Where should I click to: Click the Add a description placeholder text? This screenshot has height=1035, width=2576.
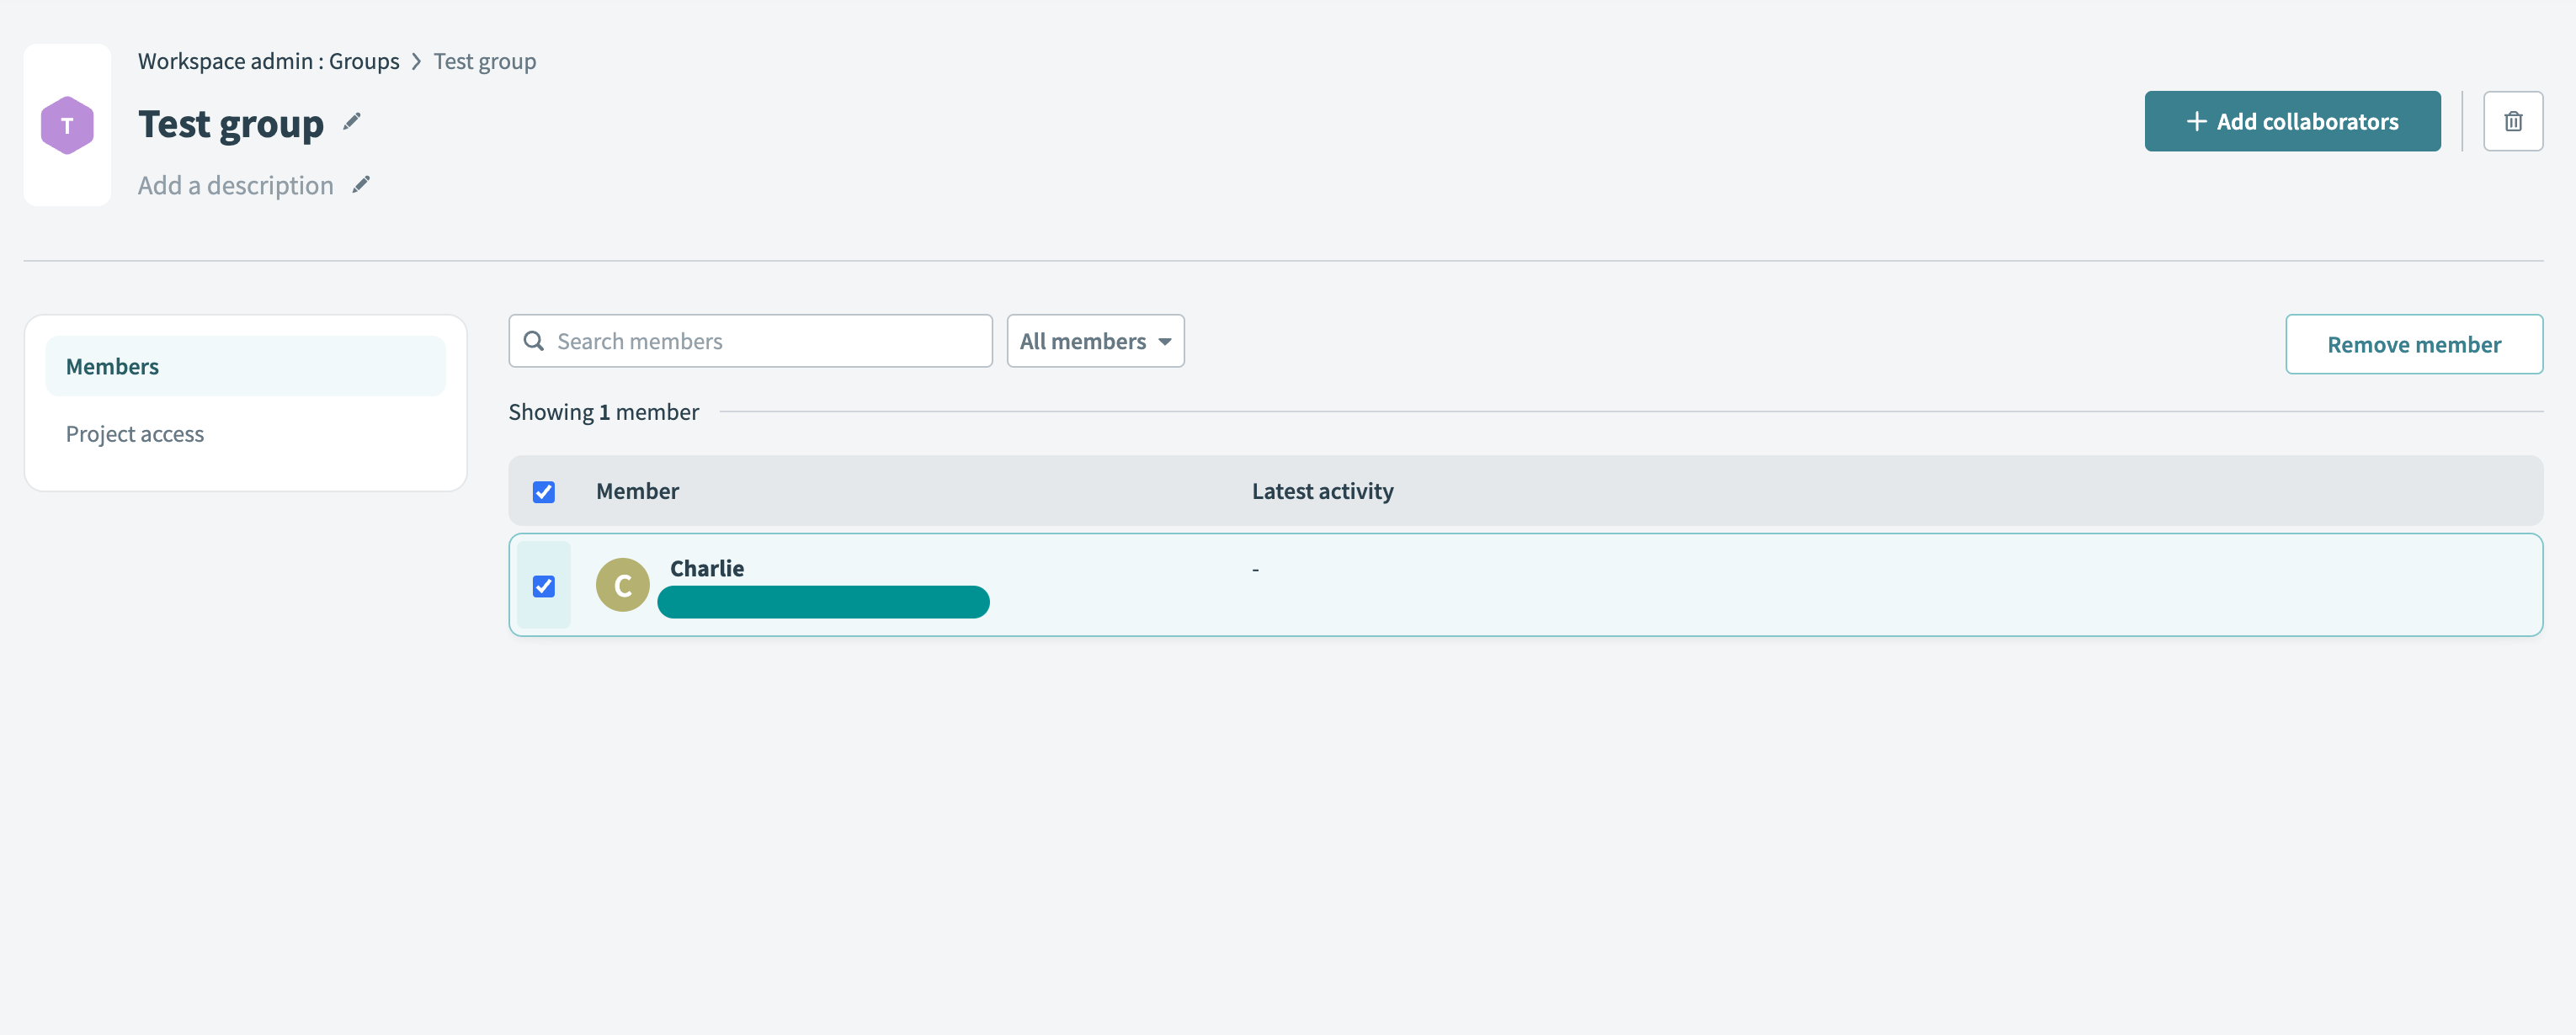(236, 186)
